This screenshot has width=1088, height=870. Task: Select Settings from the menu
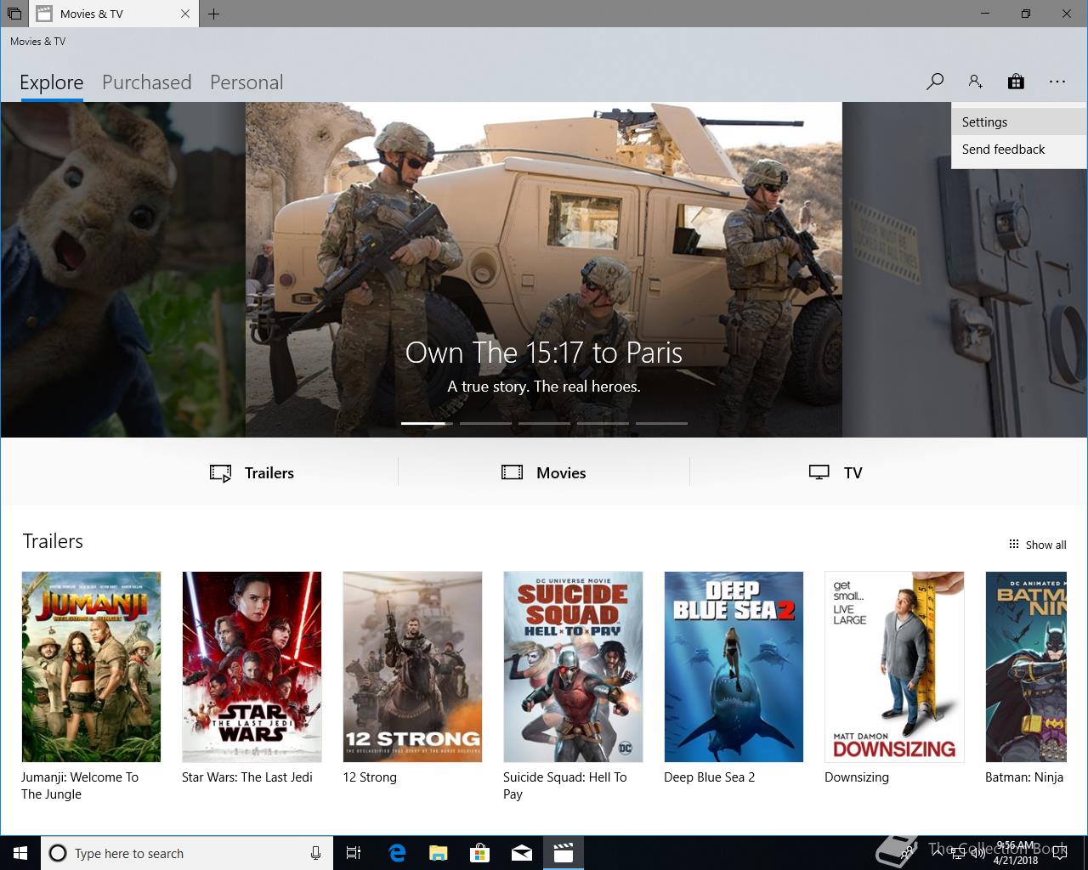click(1019, 121)
